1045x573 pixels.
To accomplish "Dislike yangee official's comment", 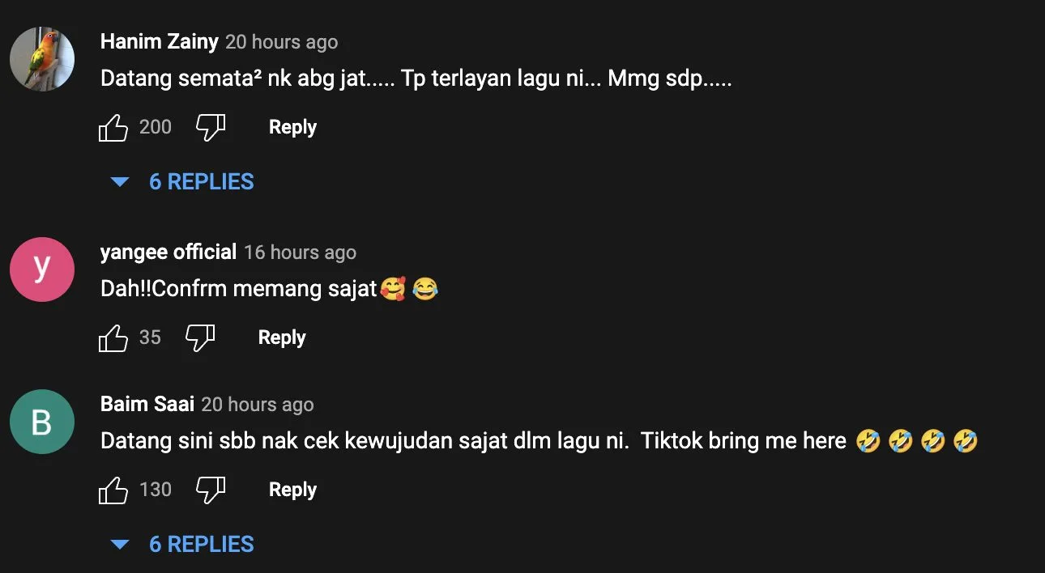I will tap(200, 338).
